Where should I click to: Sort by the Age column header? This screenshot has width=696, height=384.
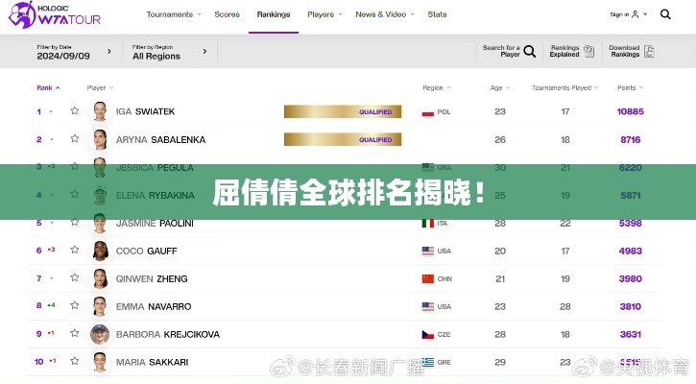[500, 88]
